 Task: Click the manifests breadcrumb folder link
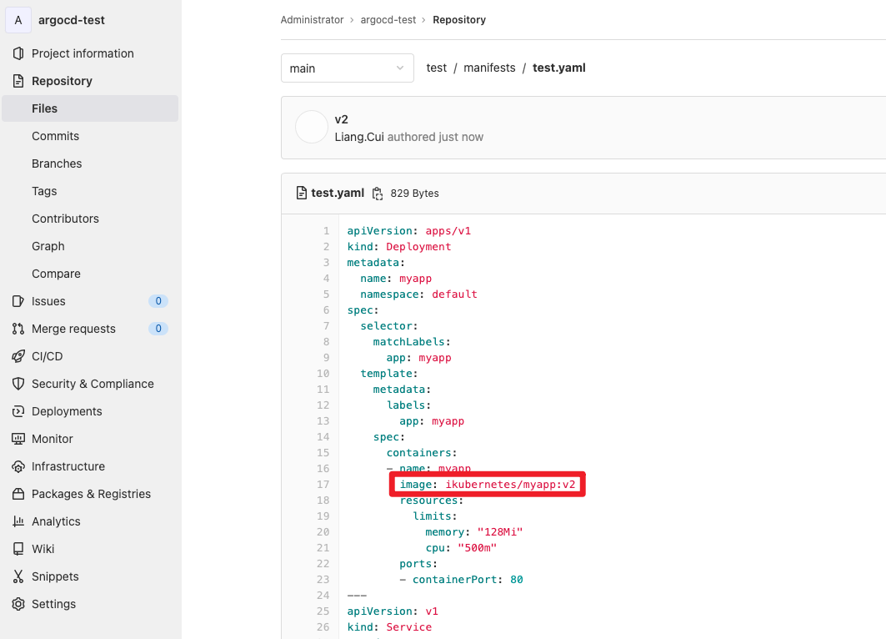[489, 68]
